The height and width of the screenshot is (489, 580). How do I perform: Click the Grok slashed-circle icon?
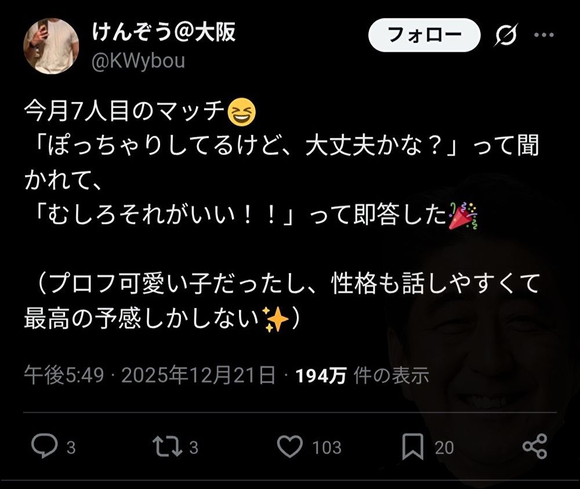(x=506, y=35)
